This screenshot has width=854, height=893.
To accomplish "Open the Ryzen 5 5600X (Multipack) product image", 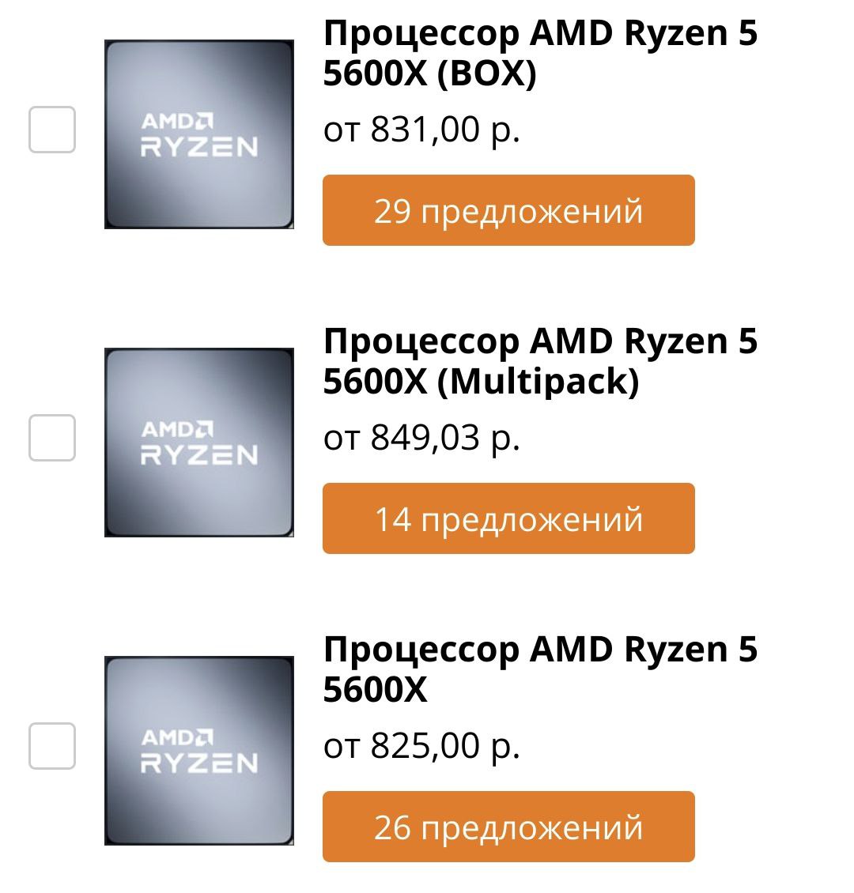I will [x=198, y=442].
